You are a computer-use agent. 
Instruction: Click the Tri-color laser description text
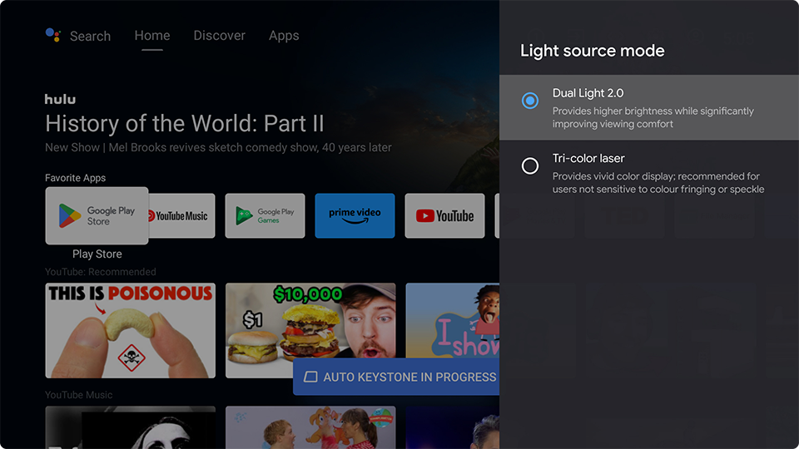[x=658, y=183]
